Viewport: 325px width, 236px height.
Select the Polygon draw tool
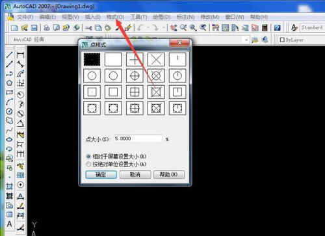[9, 83]
